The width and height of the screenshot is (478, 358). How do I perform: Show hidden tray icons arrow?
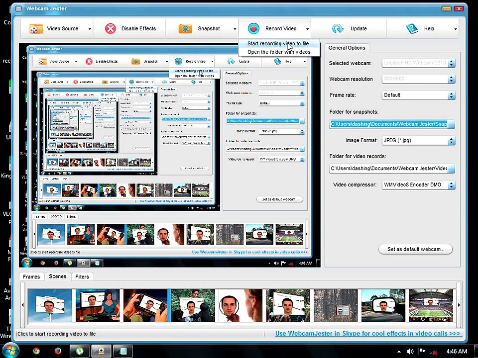[399, 352]
